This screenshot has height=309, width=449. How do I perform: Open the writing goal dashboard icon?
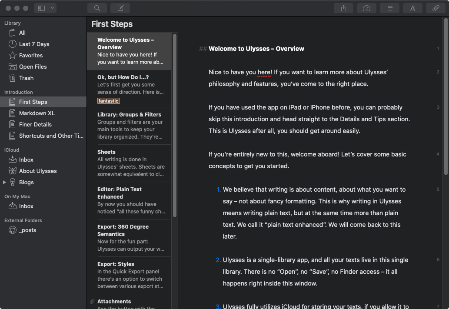click(366, 8)
